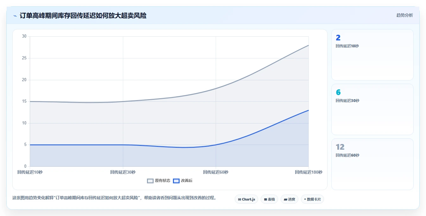Screen dimensions: 426x216
Task: Click the y-axis value 20
Action: 24,80
